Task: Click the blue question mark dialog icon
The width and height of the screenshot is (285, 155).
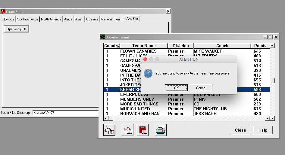Action: [148, 73]
